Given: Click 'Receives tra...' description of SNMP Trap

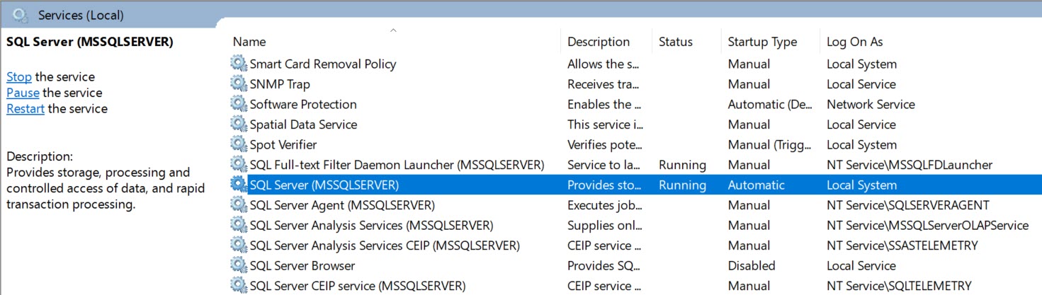Looking at the screenshot, I should pos(604,84).
